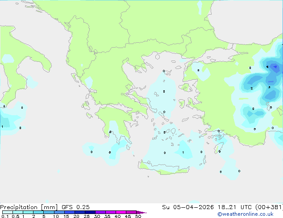The image size is (283, 218).
Task: Click the legend scale label '25'
Action: coord(87,216)
